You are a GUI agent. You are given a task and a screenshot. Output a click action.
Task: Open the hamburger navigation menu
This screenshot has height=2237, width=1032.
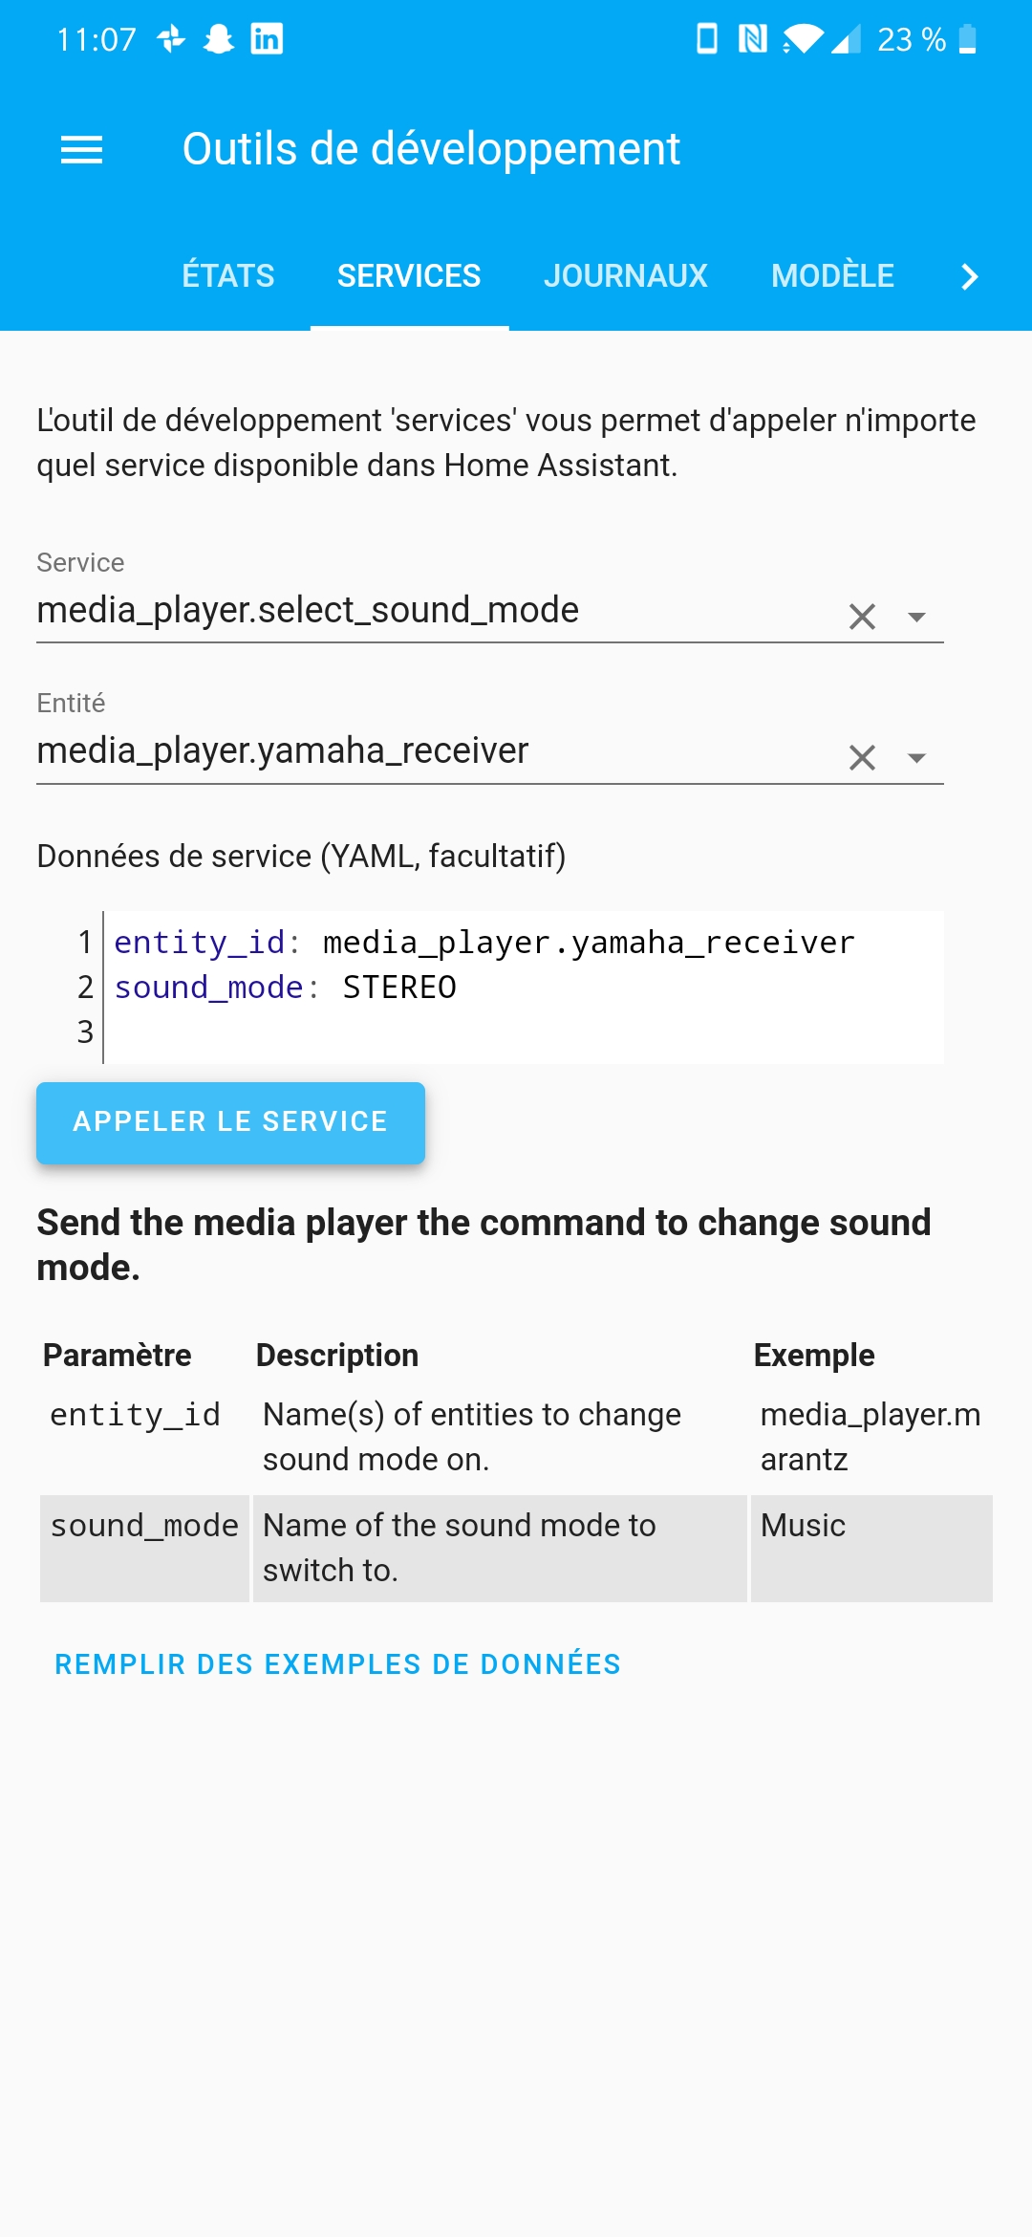[81, 149]
